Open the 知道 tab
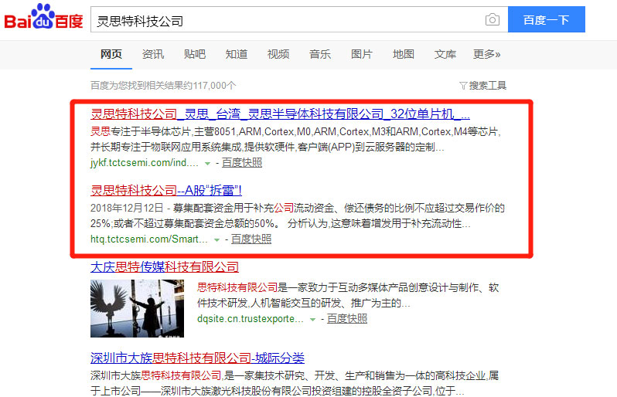Screen dimensions: 617x397 [237, 54]
